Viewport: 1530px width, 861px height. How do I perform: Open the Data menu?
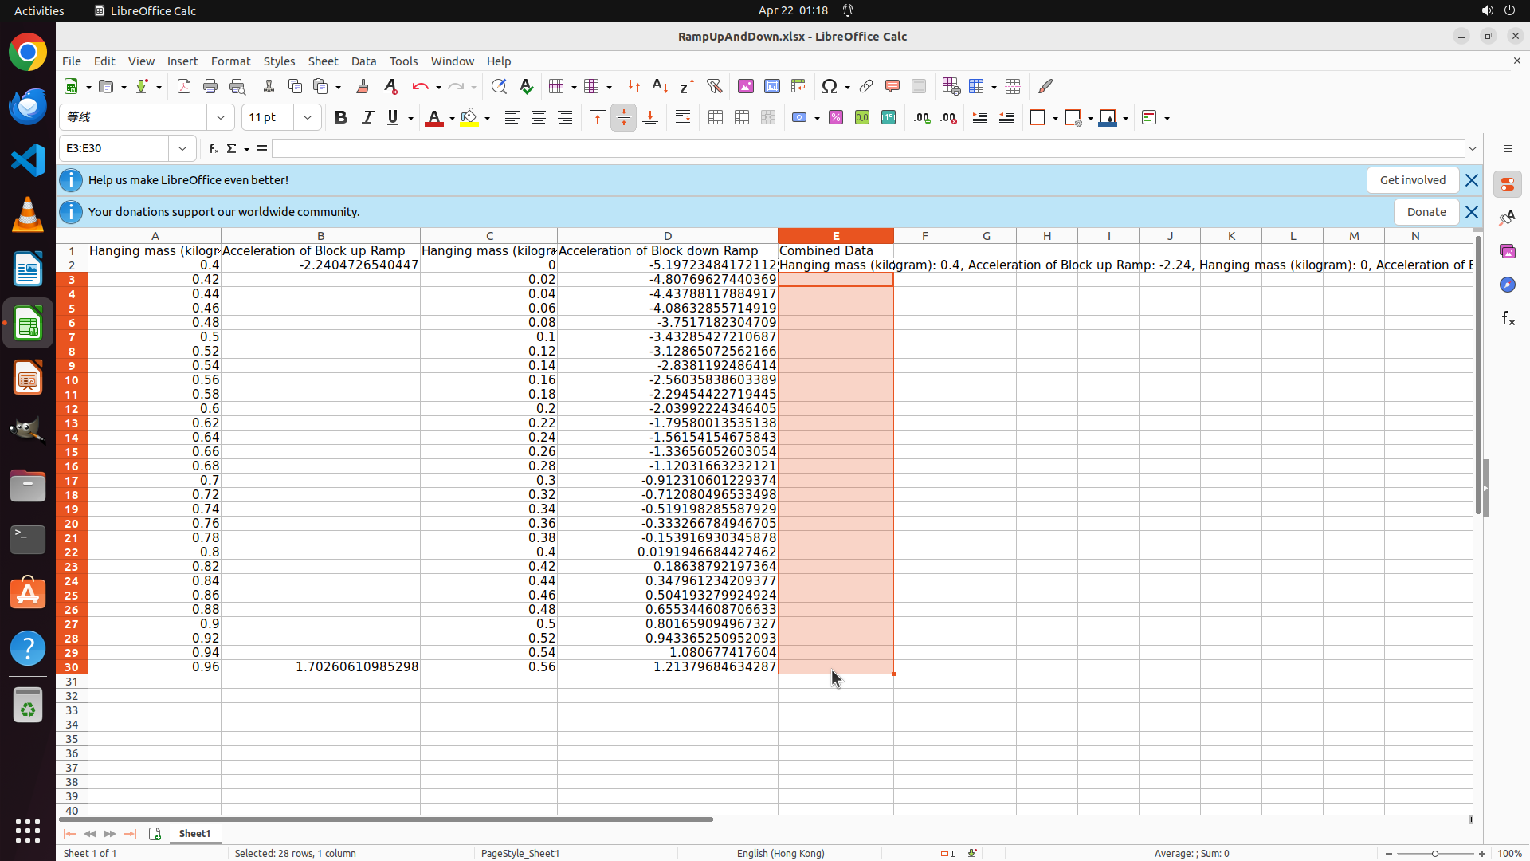[x=363, y=61]
